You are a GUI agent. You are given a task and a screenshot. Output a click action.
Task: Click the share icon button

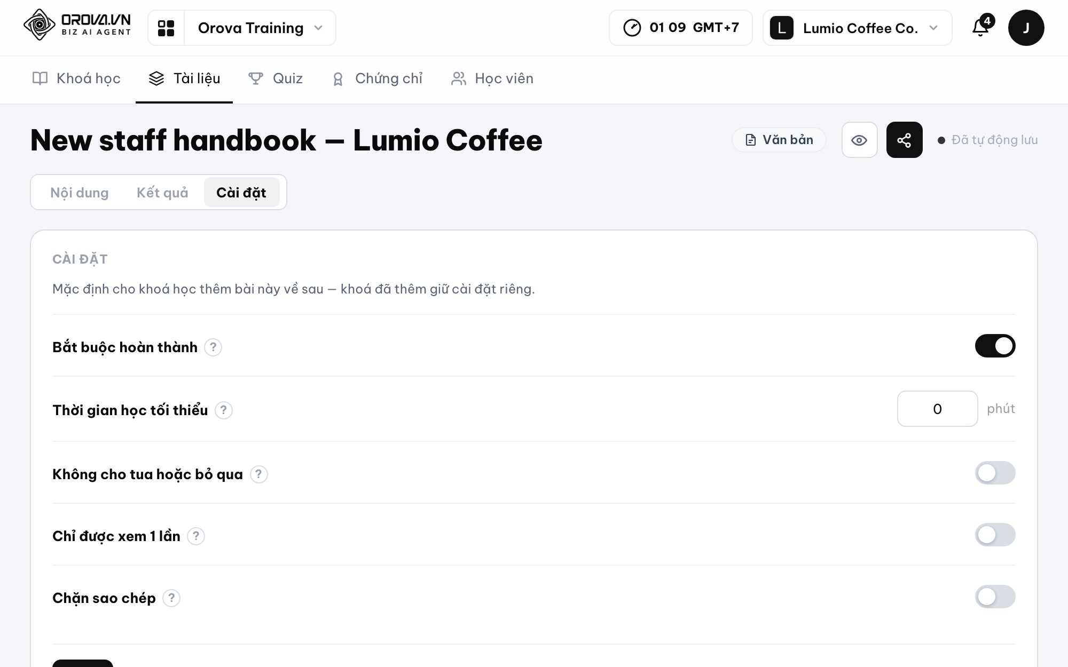coord(904,140)
